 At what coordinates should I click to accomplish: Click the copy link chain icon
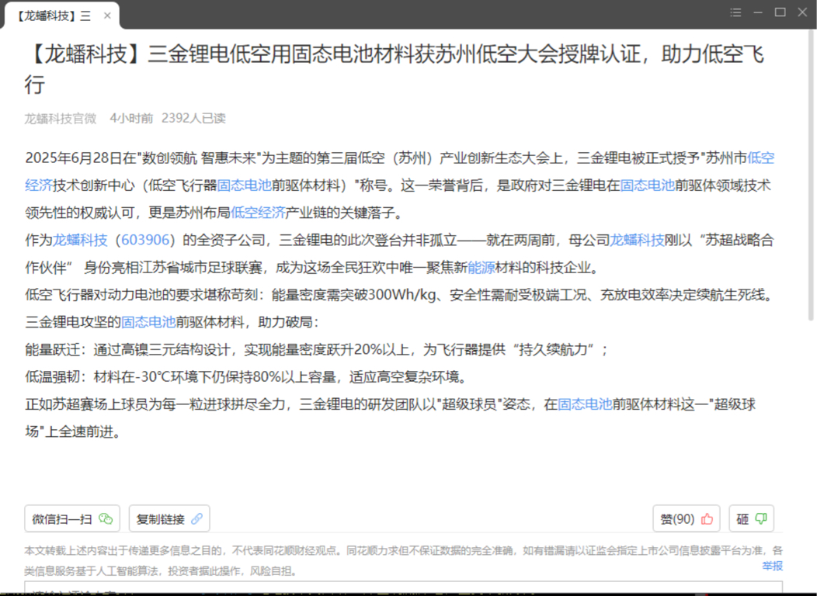pyautogui.click(x=197, y=518)
